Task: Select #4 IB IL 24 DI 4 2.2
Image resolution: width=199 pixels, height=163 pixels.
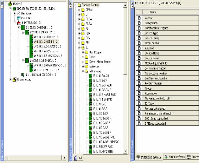Action: [46, 42]
